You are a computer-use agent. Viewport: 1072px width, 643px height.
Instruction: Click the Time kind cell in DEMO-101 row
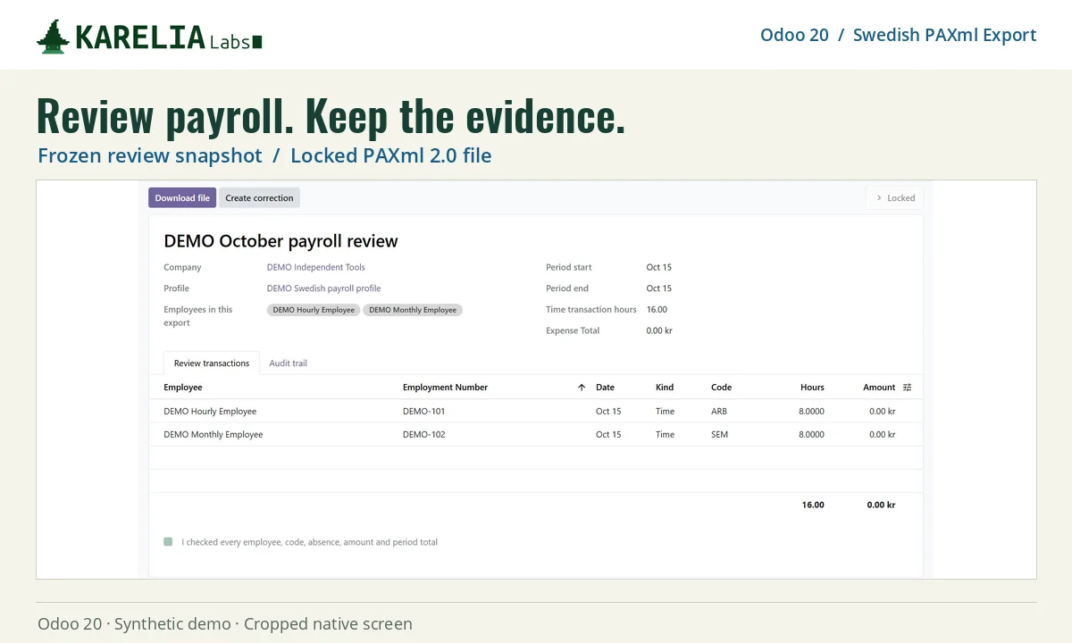click(x=666, y=412)
